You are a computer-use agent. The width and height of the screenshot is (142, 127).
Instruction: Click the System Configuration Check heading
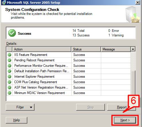tap(32, 9)
